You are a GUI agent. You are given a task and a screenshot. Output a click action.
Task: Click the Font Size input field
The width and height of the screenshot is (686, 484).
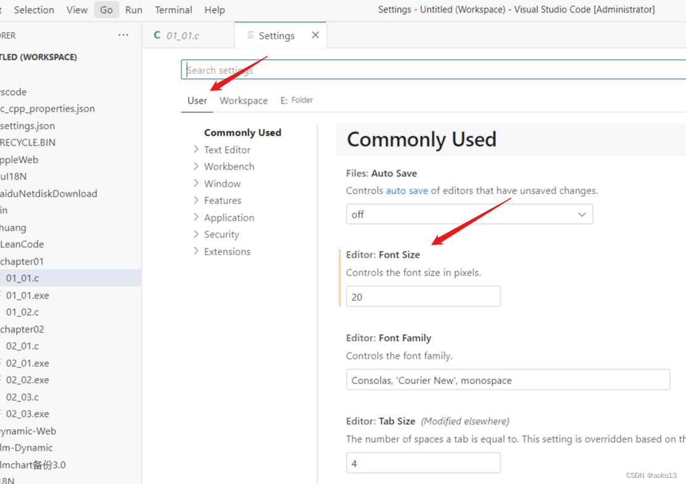coord(423,297)
